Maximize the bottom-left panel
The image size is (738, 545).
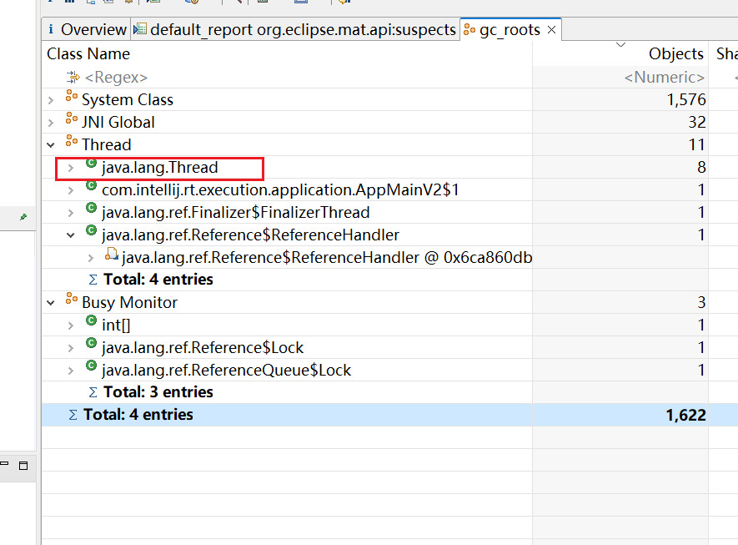[x=23, y=466]
